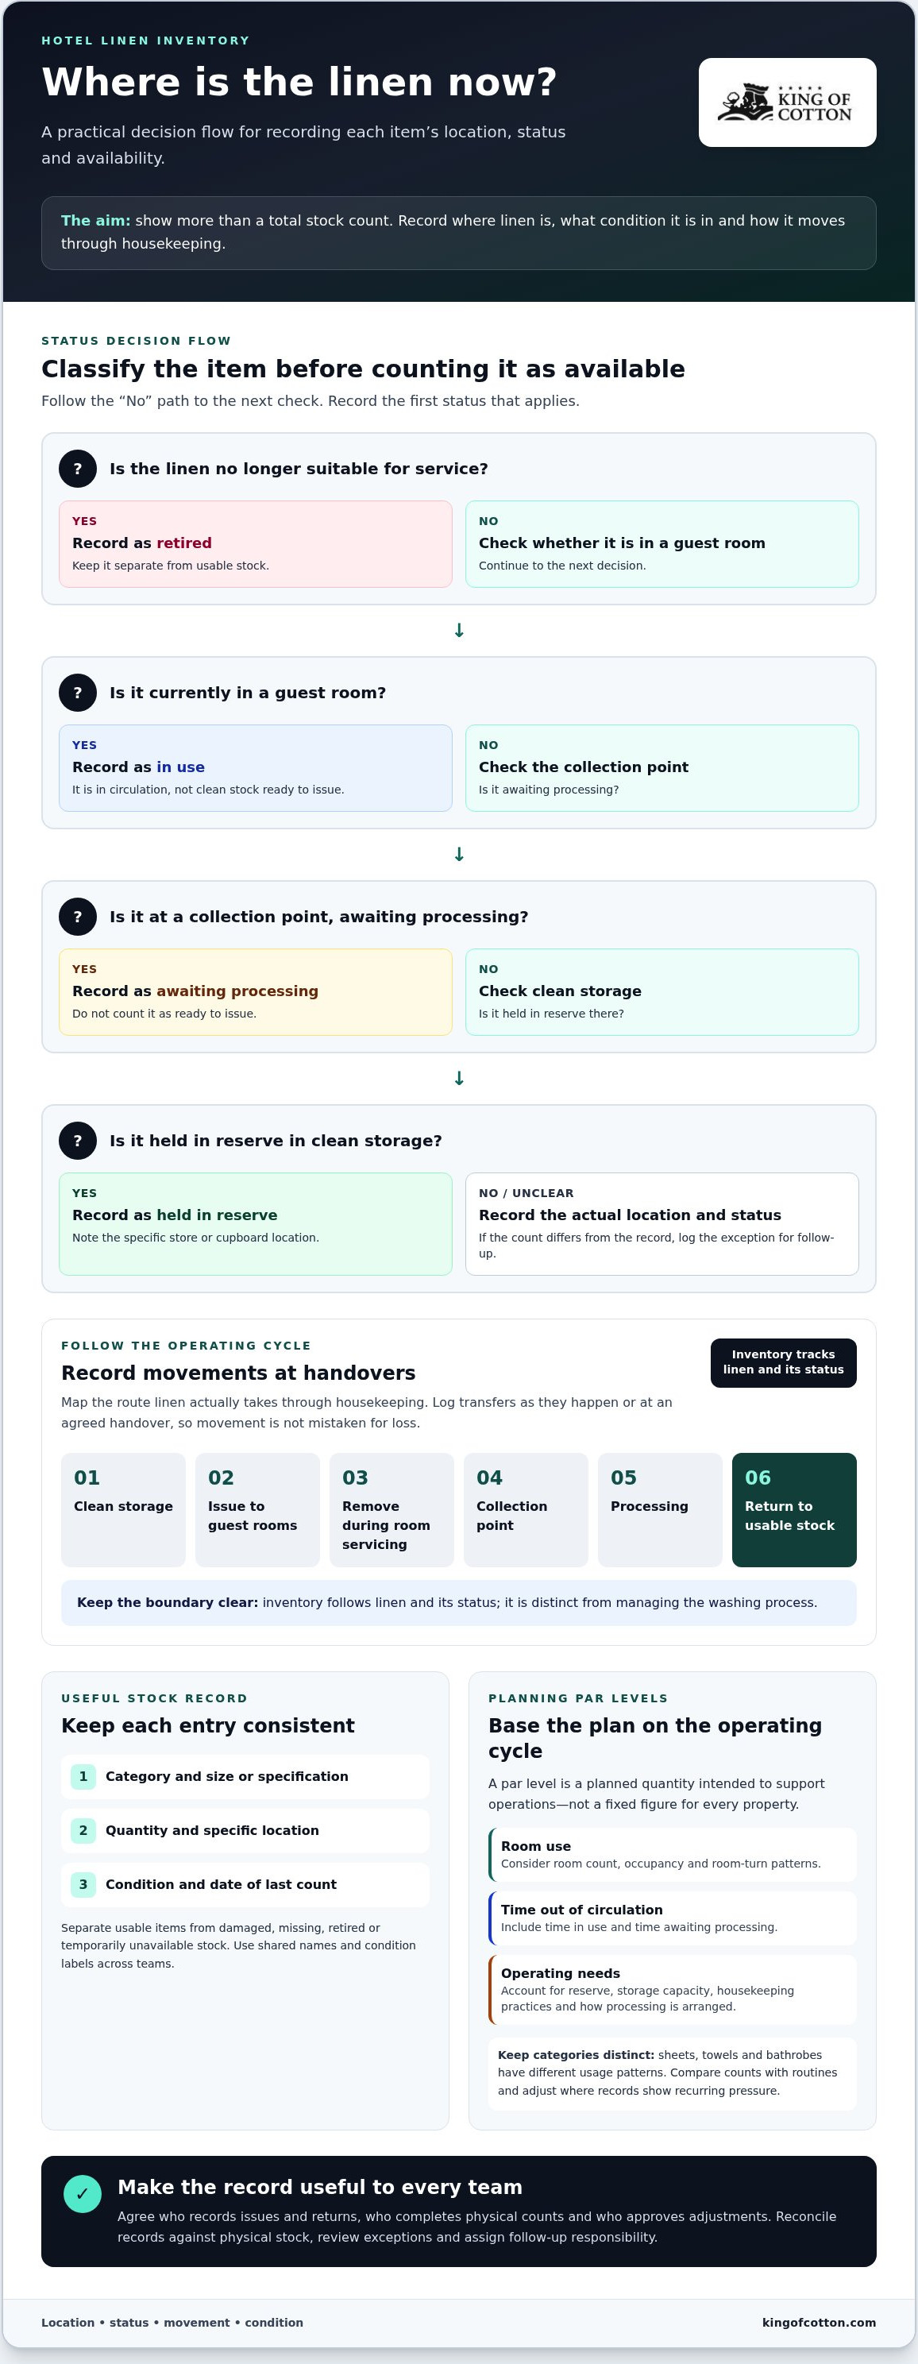Open the kingofcotton.com footer link

819,2323
